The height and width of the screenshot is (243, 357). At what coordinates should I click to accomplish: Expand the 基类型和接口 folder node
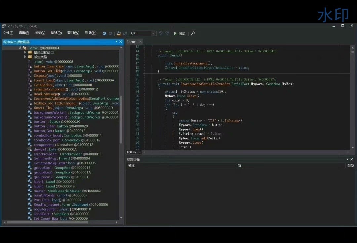(25, 52)
